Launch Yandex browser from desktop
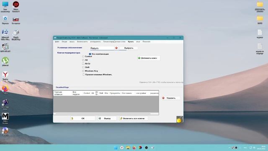The height and width of the screenshot is (151, 268). click(x=5, y=75)
